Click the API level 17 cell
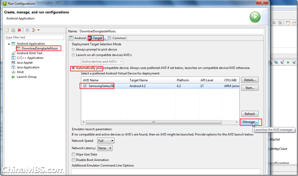The image size is (298, 176). 202,86
